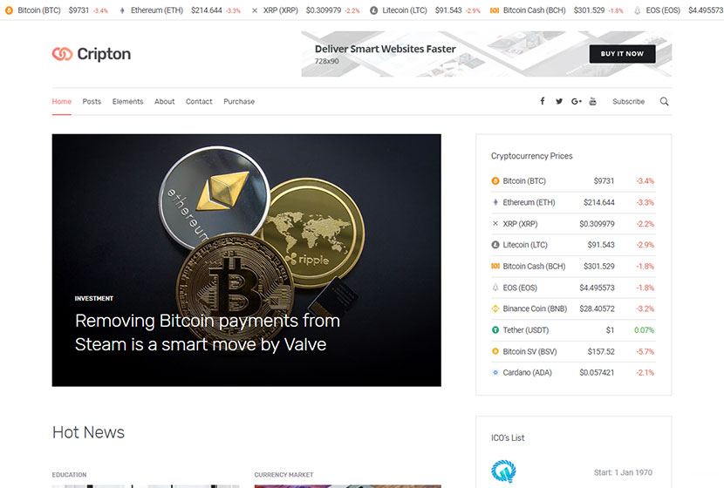Viewport: 724px width, 488px height.
Task: Click the BUY IT NOW button
Action: pos(622,54)
